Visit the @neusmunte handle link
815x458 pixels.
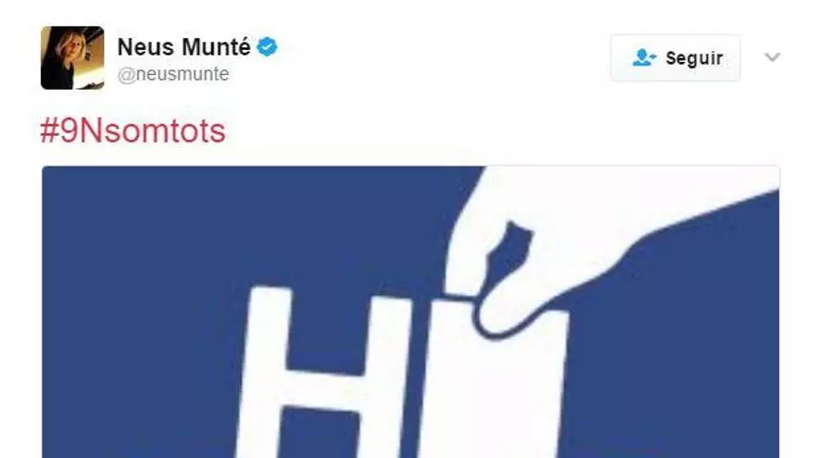pyautogui.click(x=173, y=74)
